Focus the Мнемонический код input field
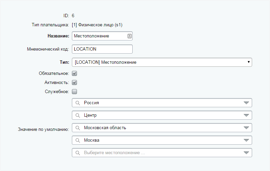 102,49
